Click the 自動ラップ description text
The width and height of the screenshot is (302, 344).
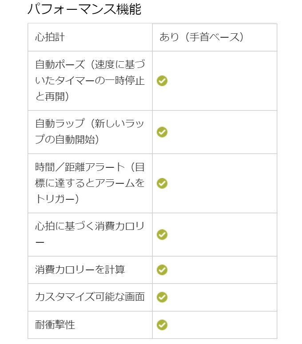90,132
